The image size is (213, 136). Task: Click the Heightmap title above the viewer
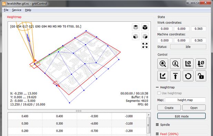(x=14, y=17)
